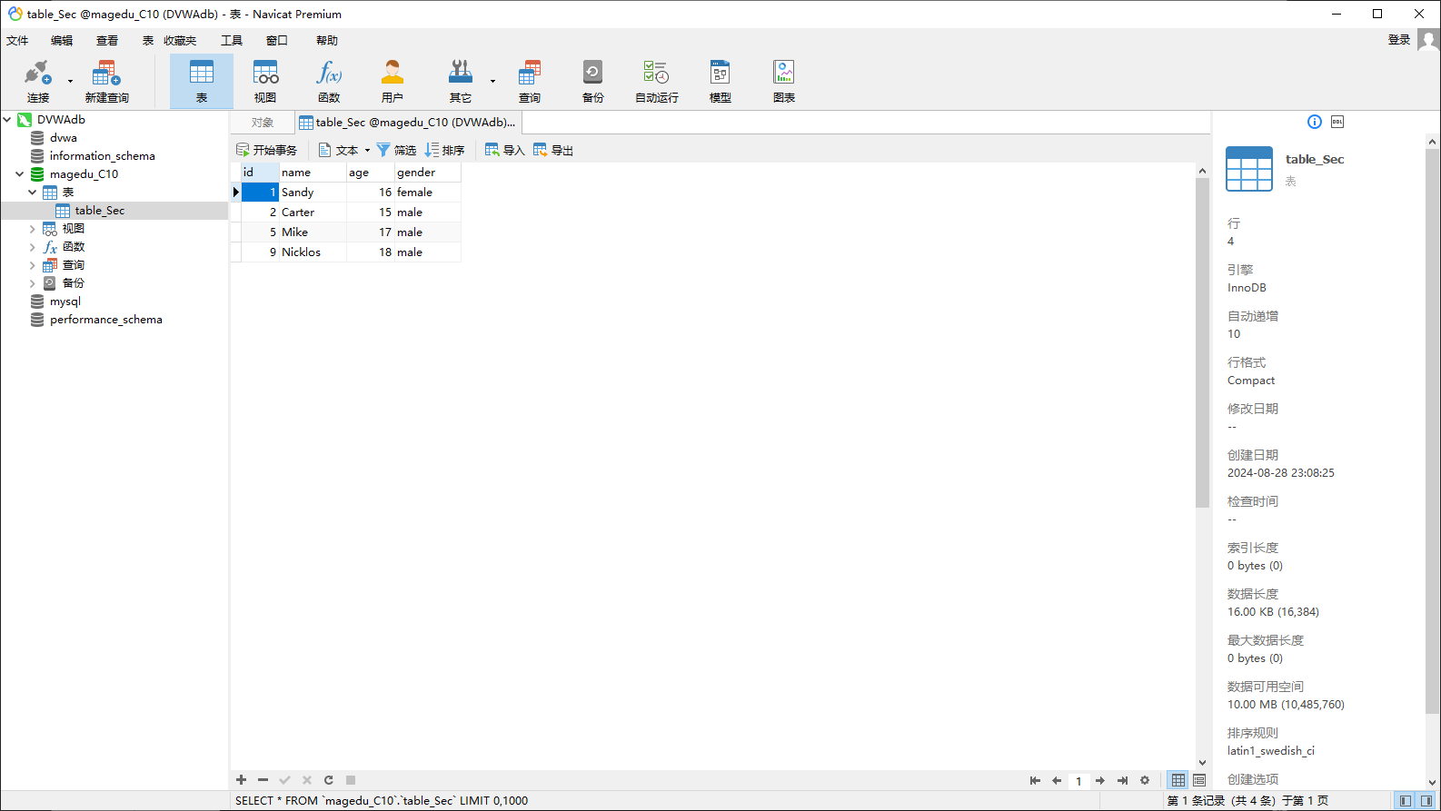Expand the 视图 views node
This screenshot has width=1441, height=811.
click(x=32, y=229)
